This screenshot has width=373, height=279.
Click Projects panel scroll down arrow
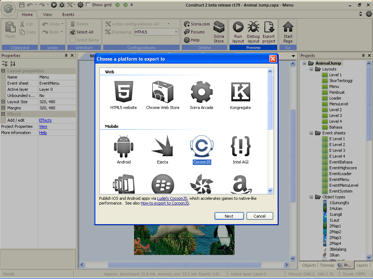tap(369, 257)
